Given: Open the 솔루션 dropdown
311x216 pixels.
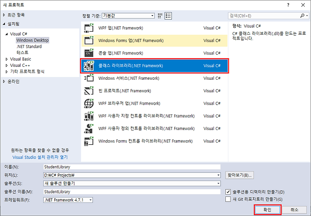Looking at the screenshot, I should click(x=218, y=183).
